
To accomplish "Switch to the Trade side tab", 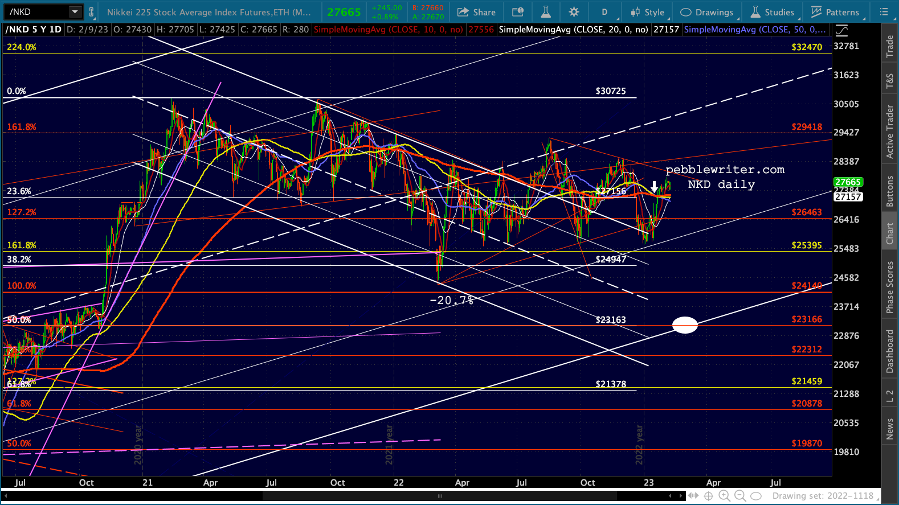I will [x=889, y=47].
